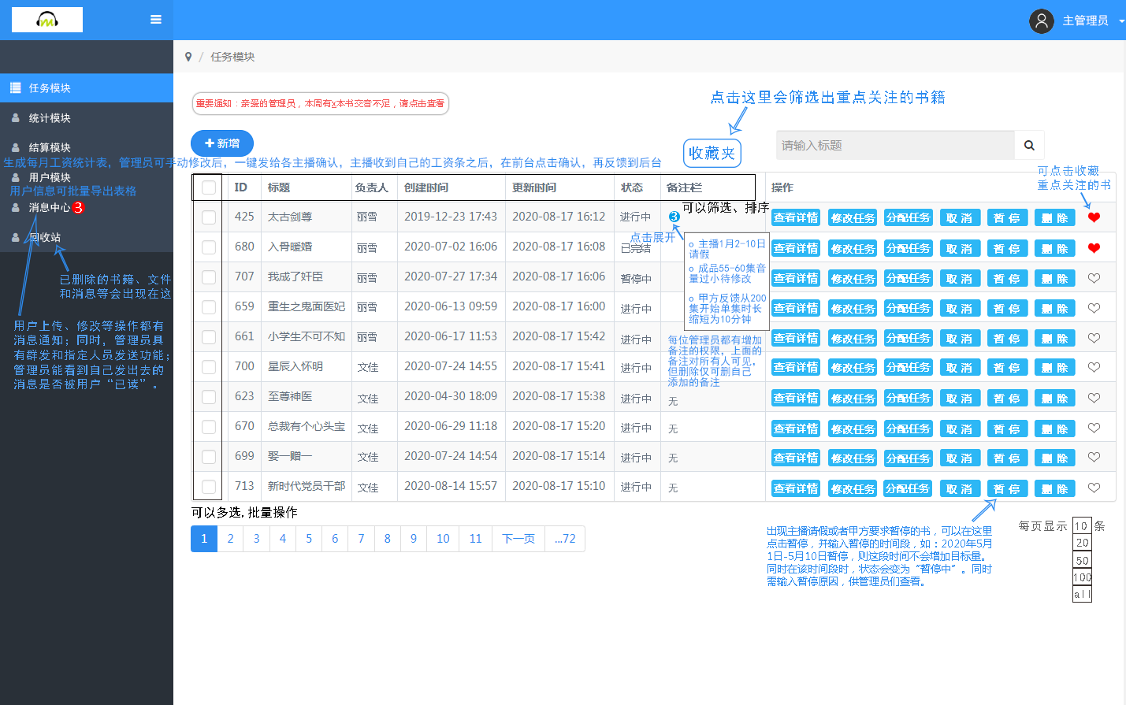The height and width of the screenshot is (705, 1126).
Task: Click inside the 请输入标题 search field
Action: 890,144
